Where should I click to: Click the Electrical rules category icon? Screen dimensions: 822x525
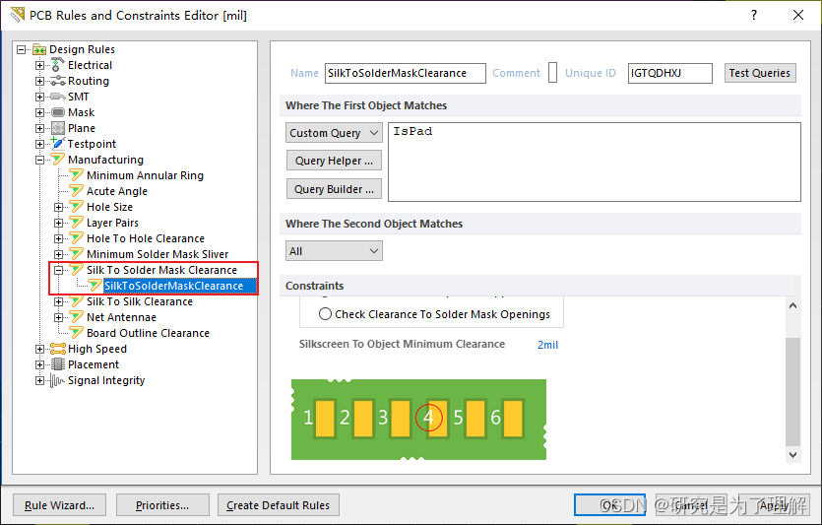point(58,66)
